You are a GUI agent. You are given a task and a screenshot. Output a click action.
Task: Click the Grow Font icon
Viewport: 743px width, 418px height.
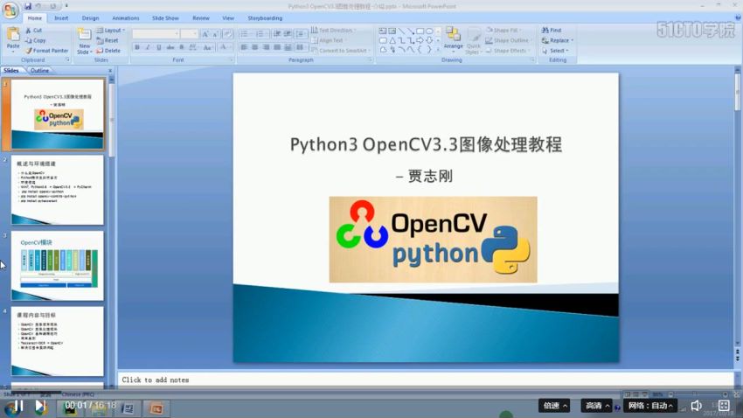pos(205,34)
